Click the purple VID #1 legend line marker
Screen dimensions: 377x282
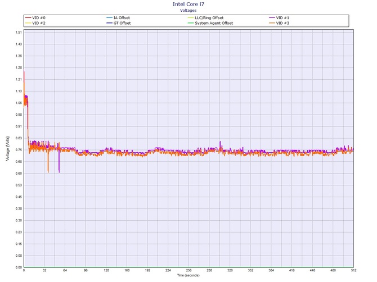272,18
